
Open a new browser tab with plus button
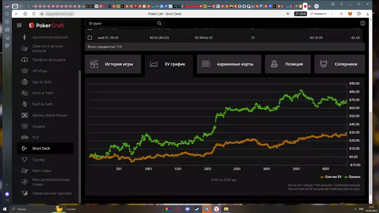pyautogui.click(x=316, y=6)
